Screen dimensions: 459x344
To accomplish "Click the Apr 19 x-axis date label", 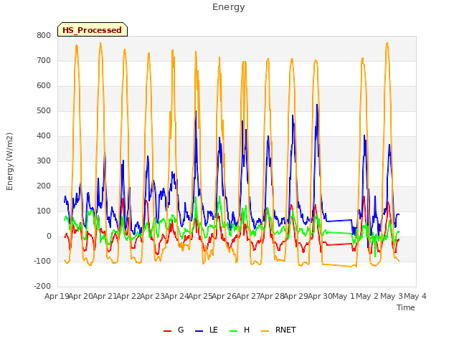I will pos(57,296).
